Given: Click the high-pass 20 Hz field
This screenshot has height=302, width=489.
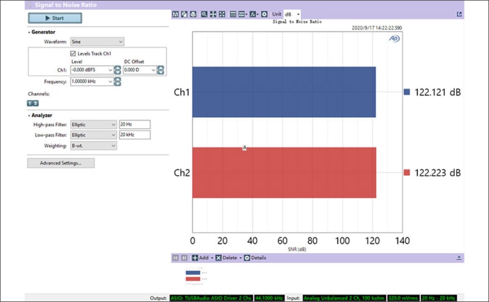Looking at the screenshot, I should coord(134,124).
